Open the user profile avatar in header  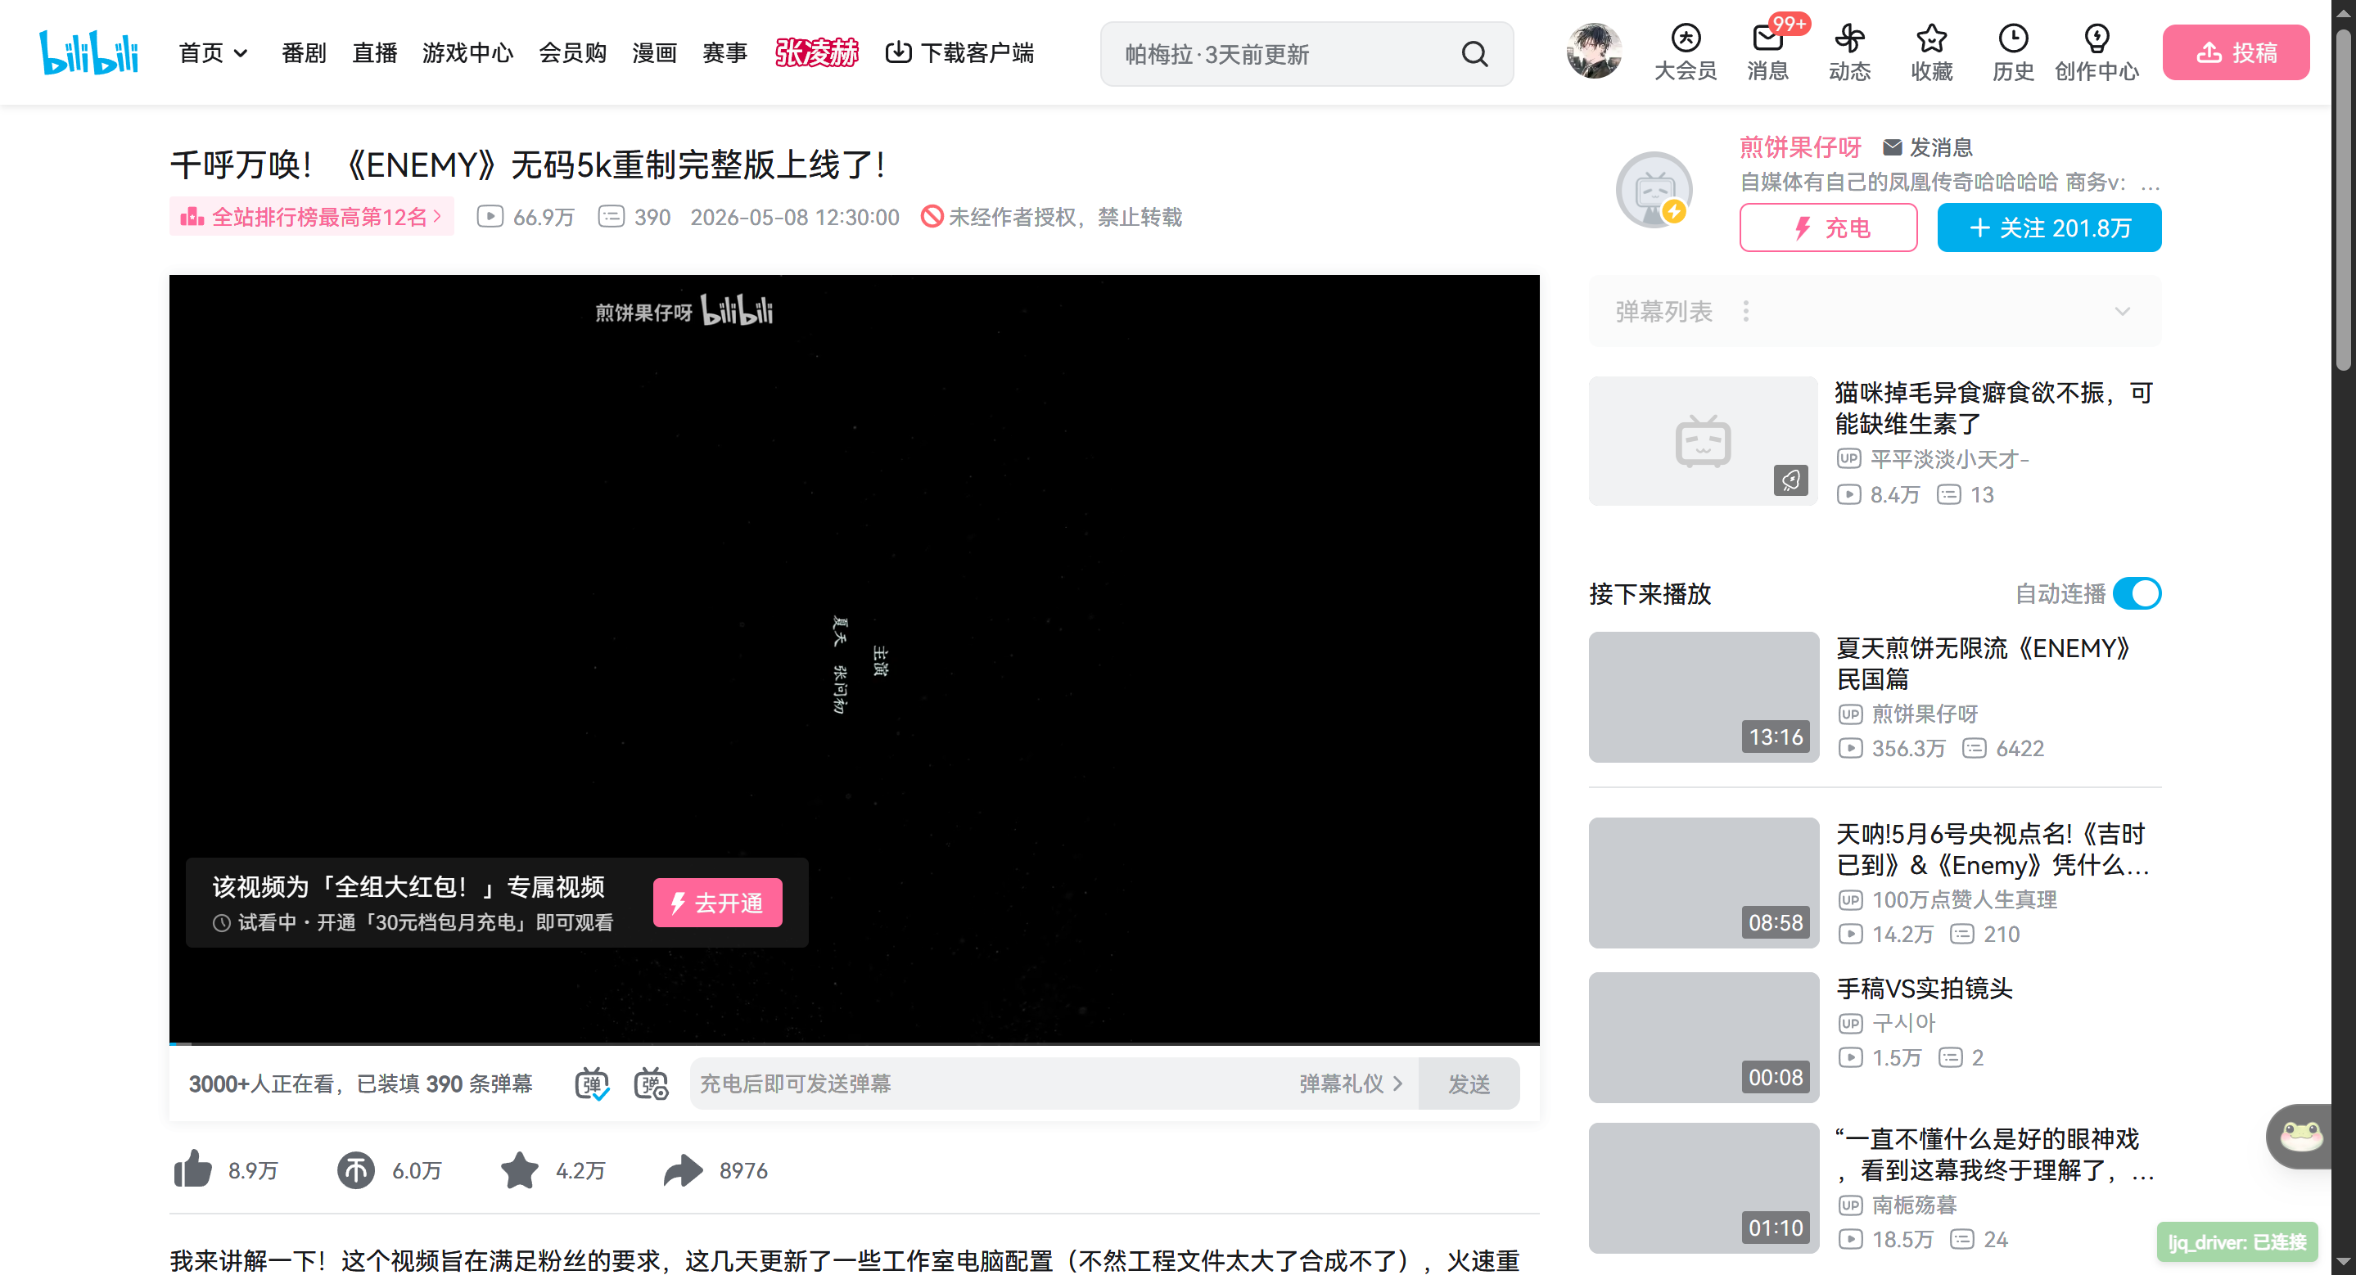(1593, 50)
